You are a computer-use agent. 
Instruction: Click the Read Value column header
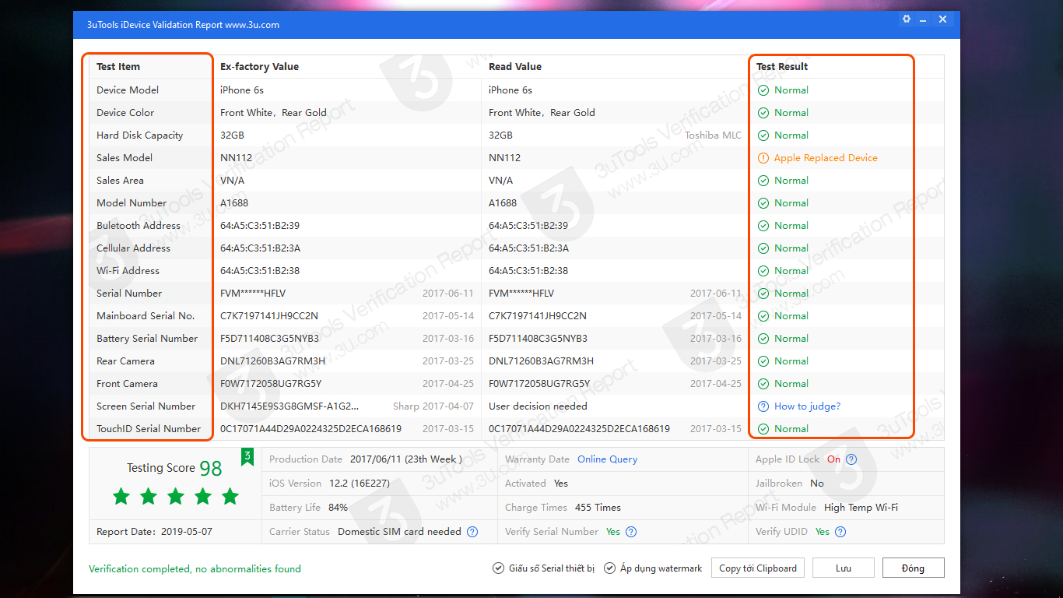click(515, 67)
